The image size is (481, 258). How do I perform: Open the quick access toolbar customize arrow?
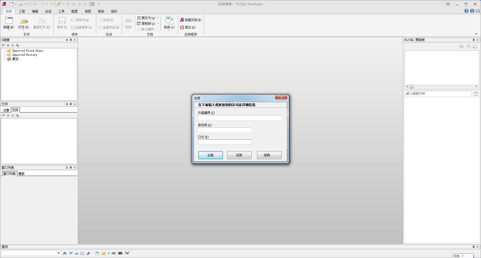99,4
